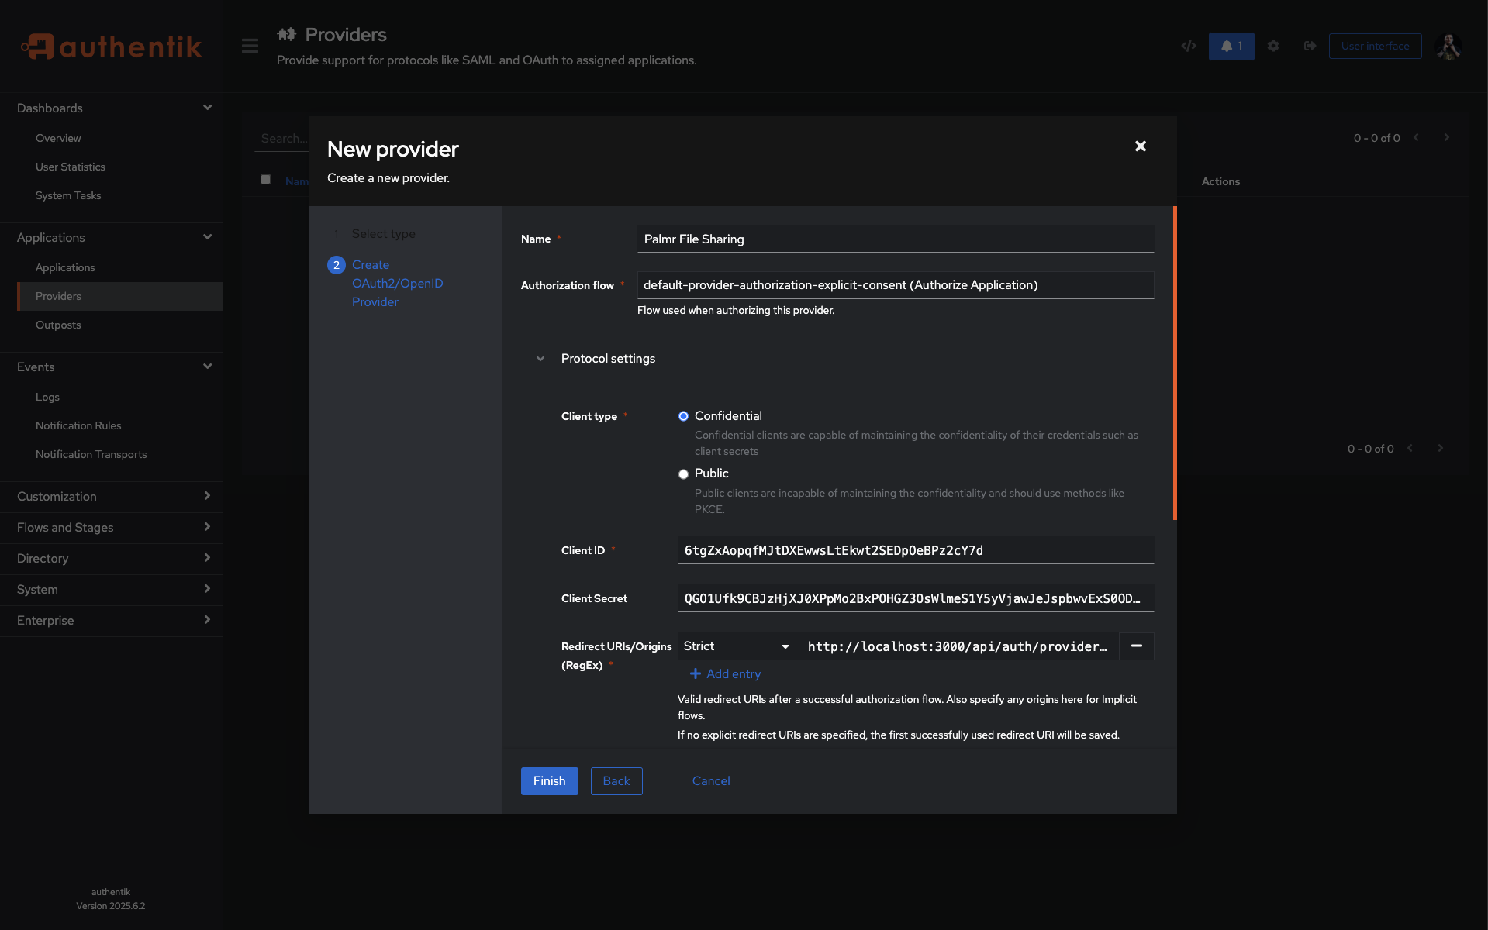Focus the redirect URI text field

(960, 646)
